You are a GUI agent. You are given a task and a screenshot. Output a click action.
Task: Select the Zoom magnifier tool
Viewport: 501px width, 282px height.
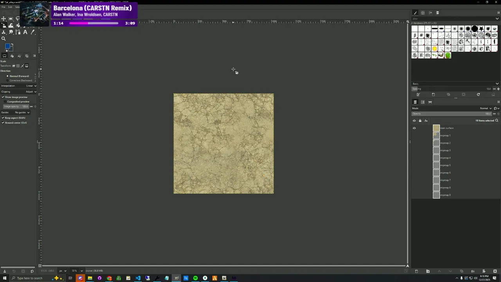click(x=4, y=38)
